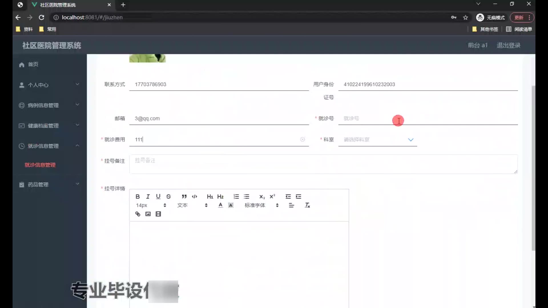This screenshot has height=308, width=548.
Task: Open the 科室 department select dropdown
Action: tap(378, 139)
